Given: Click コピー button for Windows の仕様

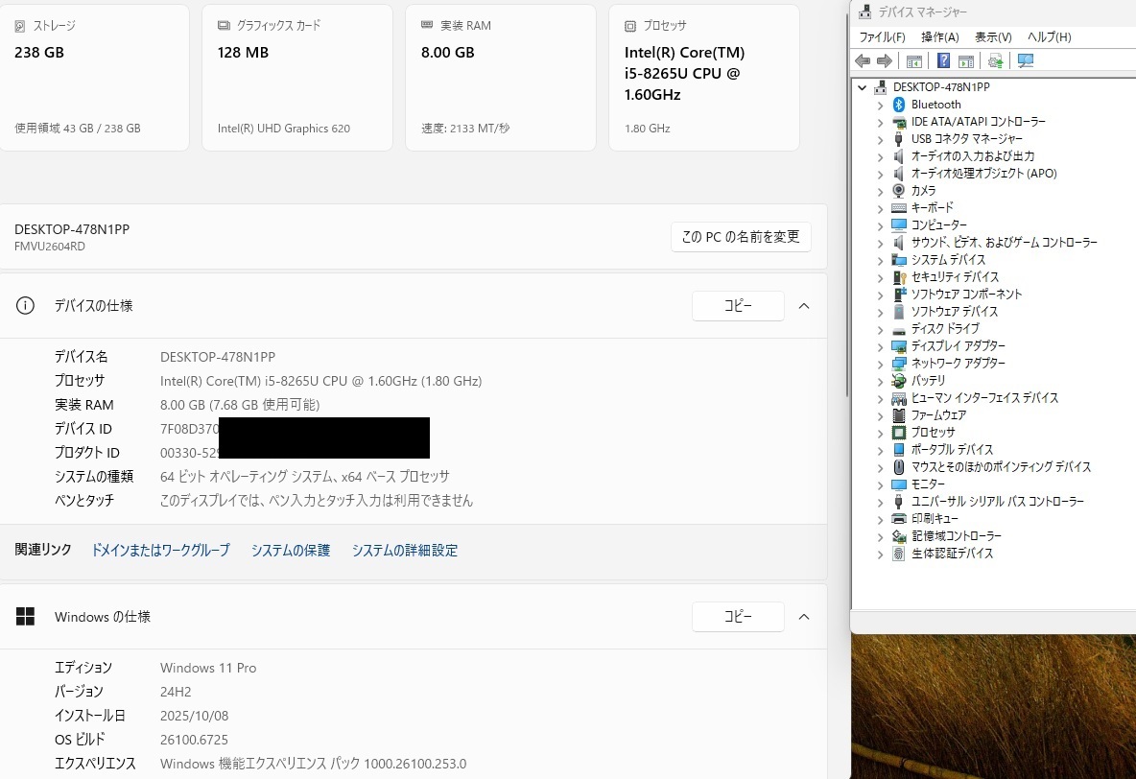Looking at the screenshot, I should click(x=738, y=617).
